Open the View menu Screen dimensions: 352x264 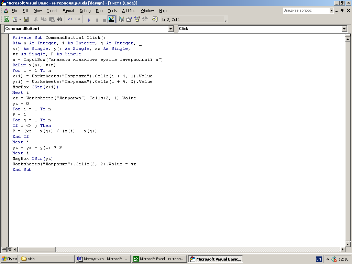click(x=38, y=11)
